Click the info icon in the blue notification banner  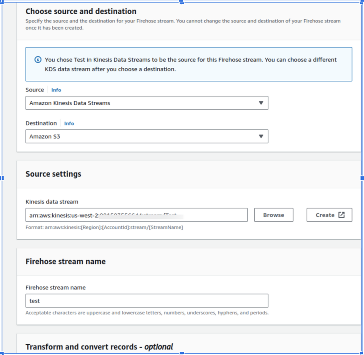[38, 60]
